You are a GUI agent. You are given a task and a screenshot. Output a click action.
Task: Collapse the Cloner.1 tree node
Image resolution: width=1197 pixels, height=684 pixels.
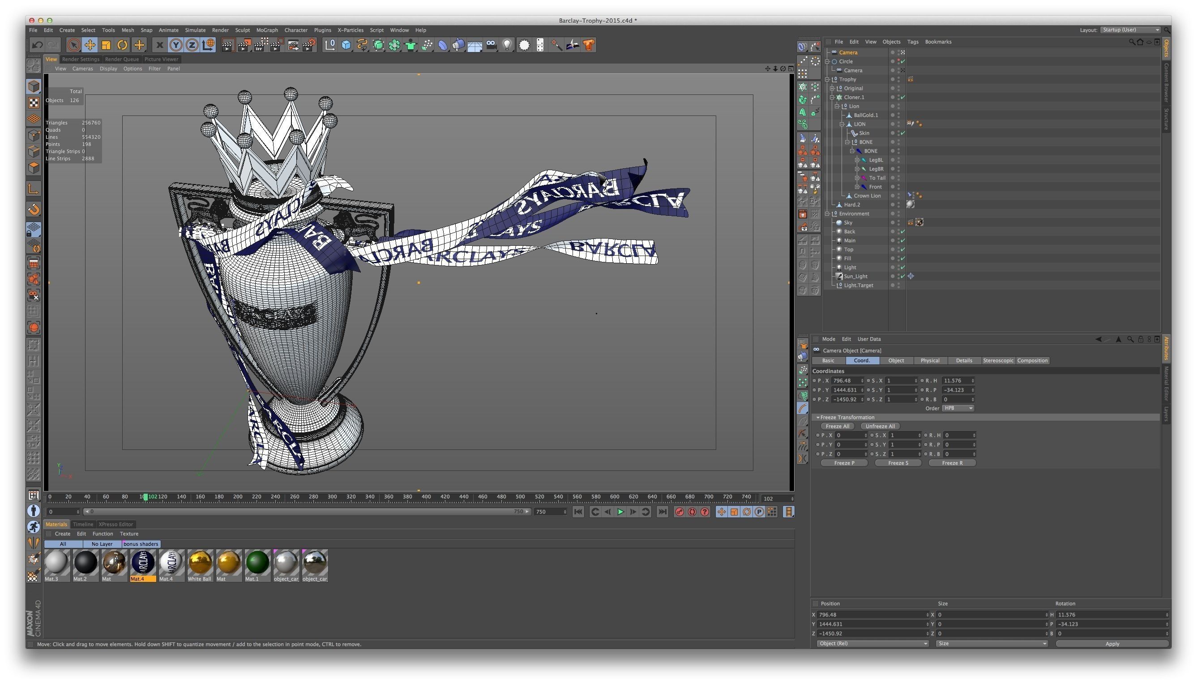click(x=833, y=97)
